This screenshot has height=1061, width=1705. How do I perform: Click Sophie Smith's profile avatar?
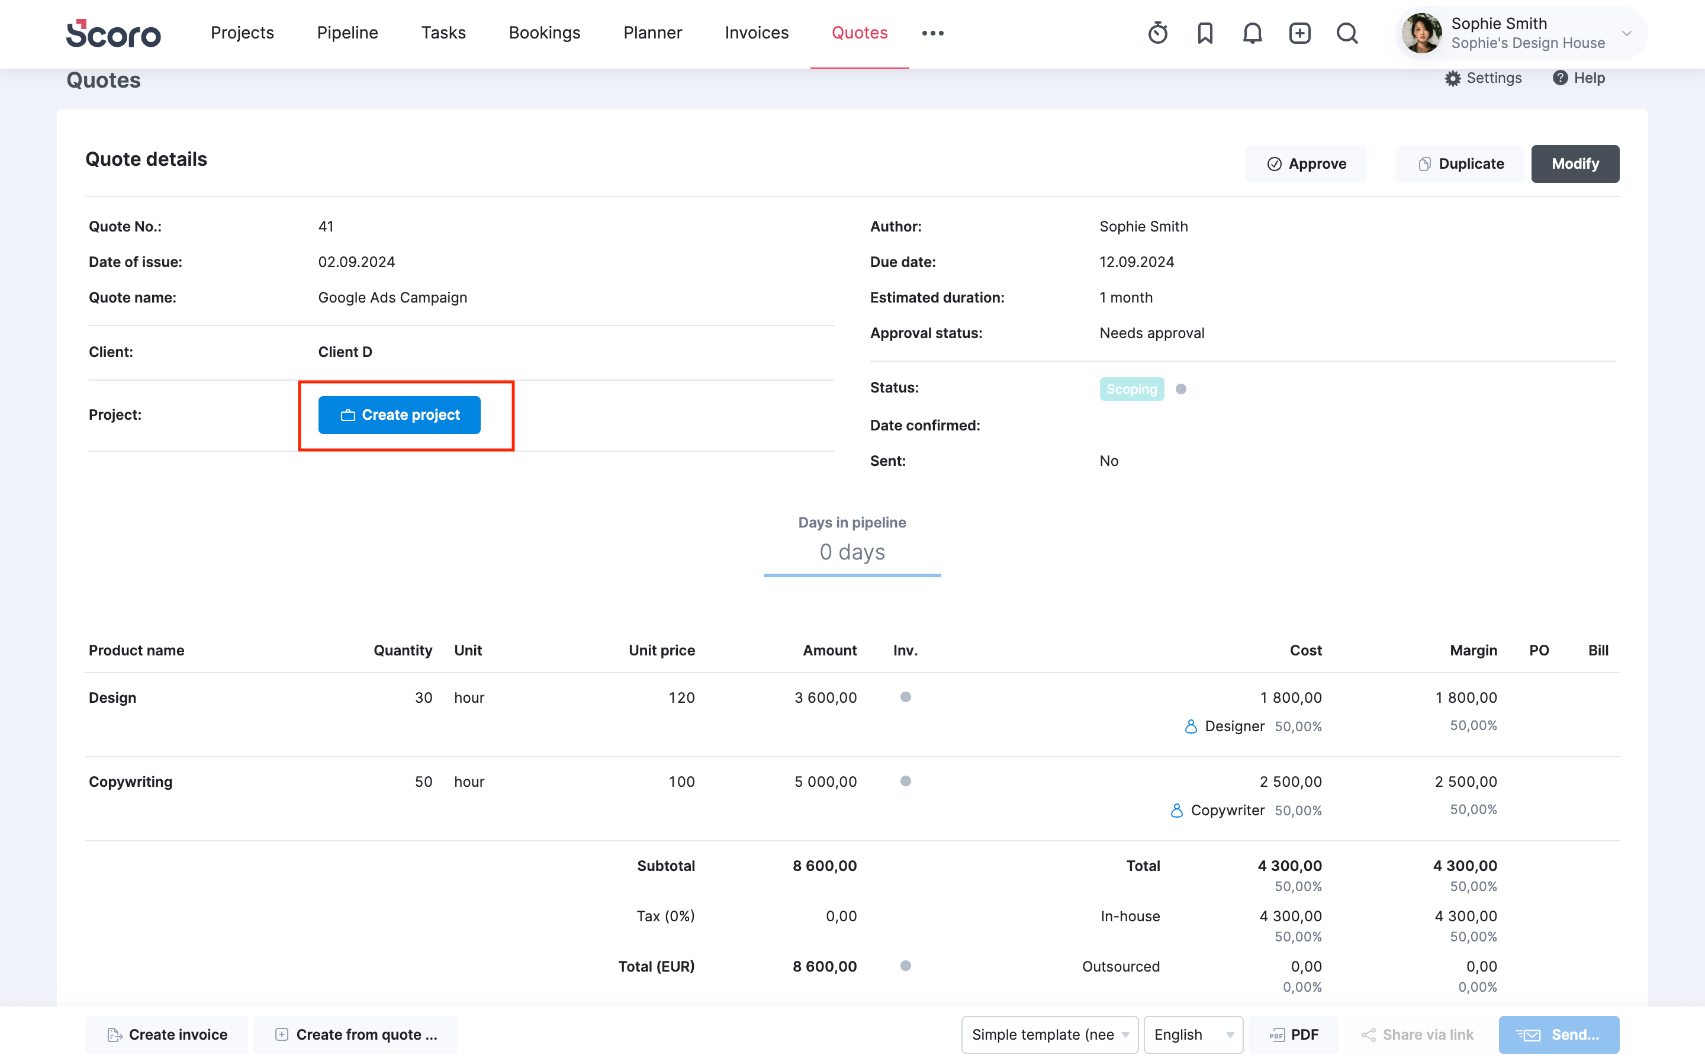1421,33
